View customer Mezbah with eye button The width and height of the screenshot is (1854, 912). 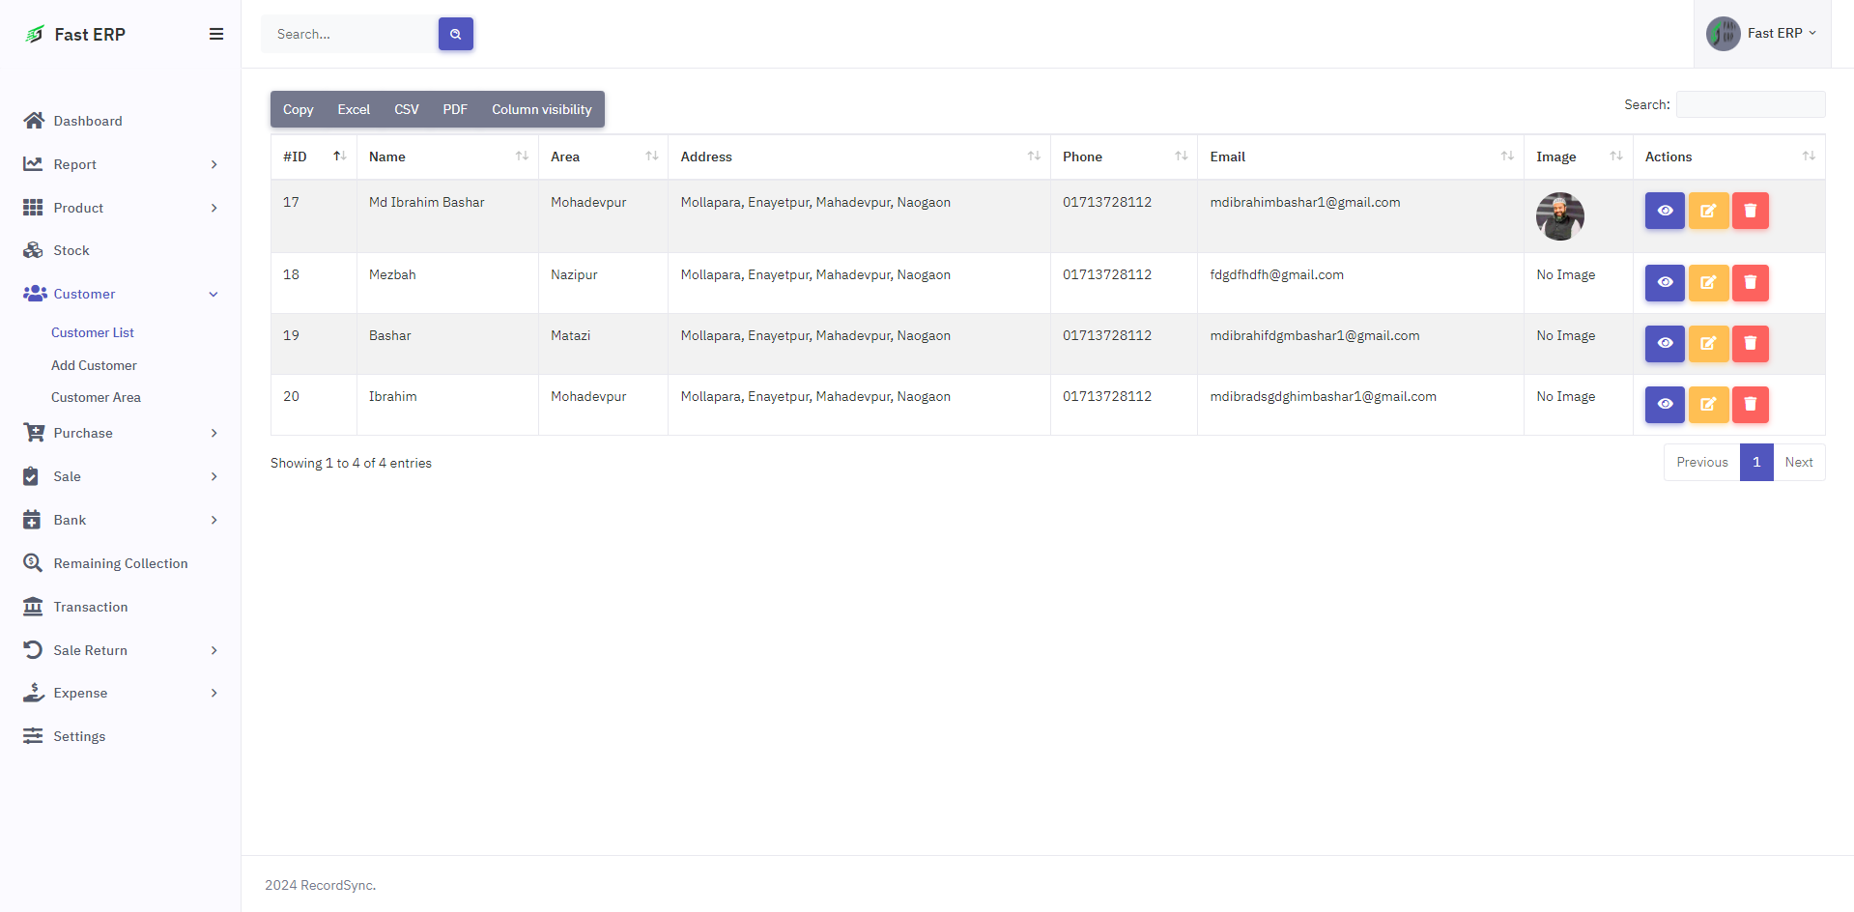(1664, 283)
